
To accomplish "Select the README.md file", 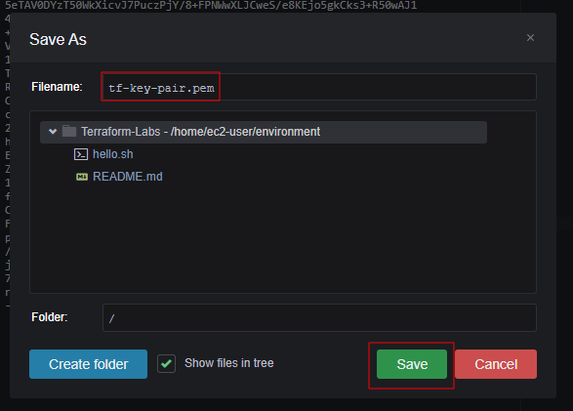I will coord(128,177).
